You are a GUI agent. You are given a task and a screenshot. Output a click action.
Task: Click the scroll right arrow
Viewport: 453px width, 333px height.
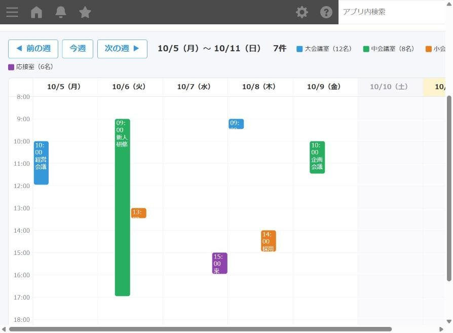point(441,329)
